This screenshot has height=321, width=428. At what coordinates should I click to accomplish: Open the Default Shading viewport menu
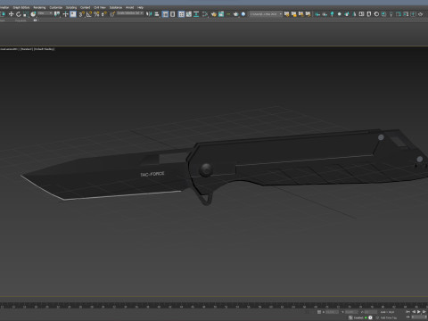coord(44,49)
